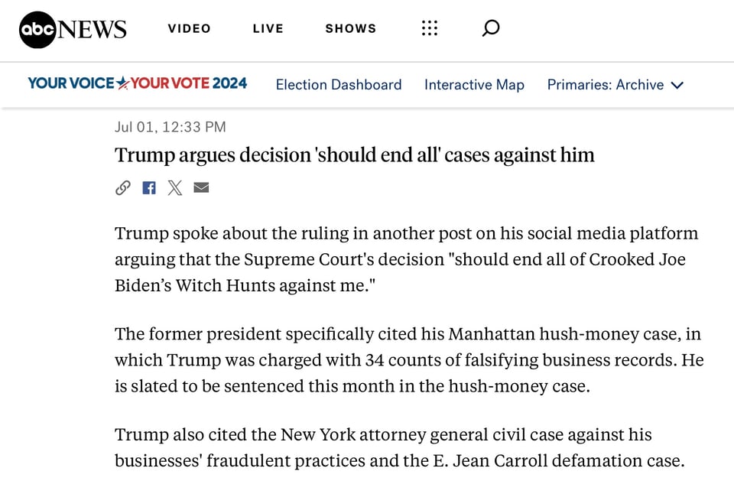The height and width of the screenshot is (494, 734).
Task: Go to Election Dashboard link
Action: [339, 85]
